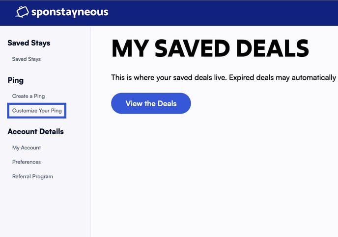Click blank content area below View the Deals
338x237 pixels.
[213, 172]
